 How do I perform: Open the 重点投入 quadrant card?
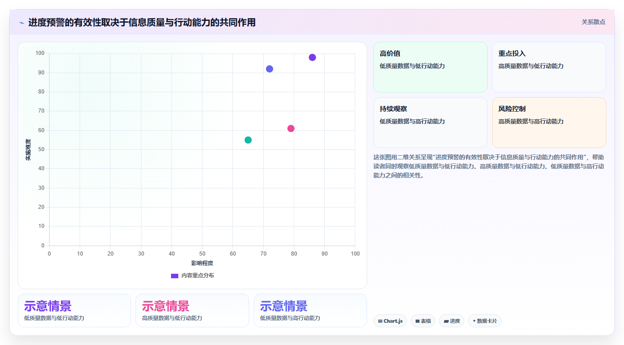(x=549, y=67)
